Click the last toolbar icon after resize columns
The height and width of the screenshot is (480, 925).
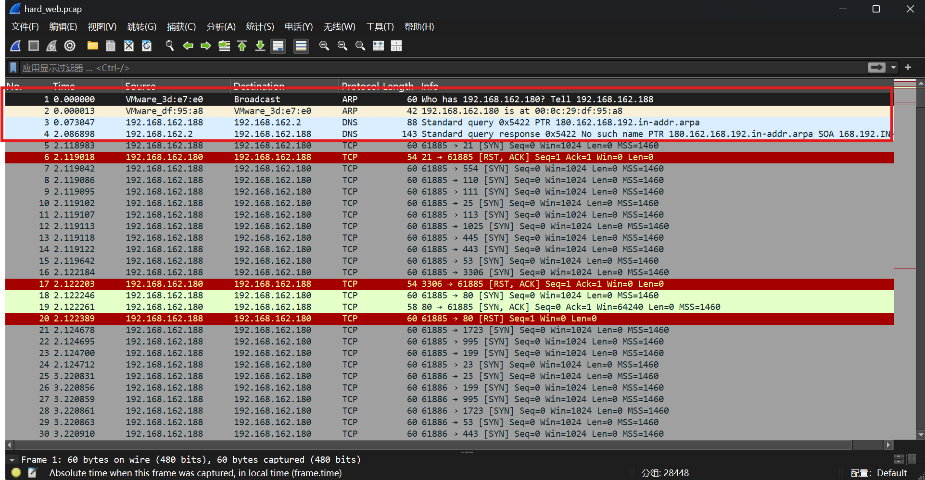tap(396, 46)
